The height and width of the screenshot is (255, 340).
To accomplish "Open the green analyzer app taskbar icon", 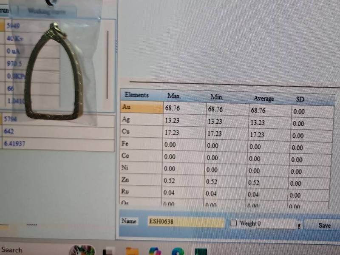I will [x=200, y=251].
